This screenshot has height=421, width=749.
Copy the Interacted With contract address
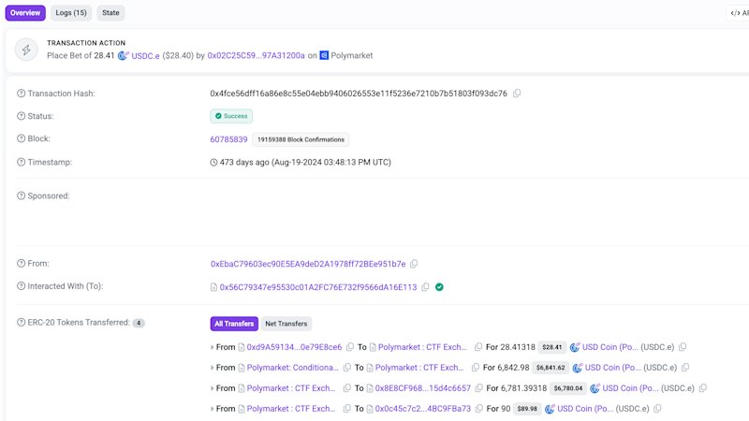point(425,287)
